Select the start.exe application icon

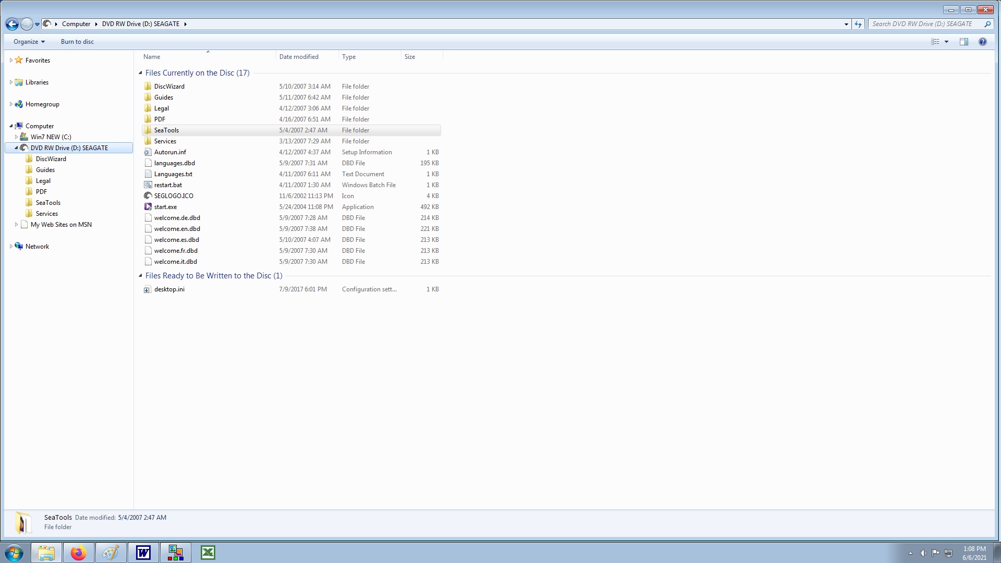(148, 207)
